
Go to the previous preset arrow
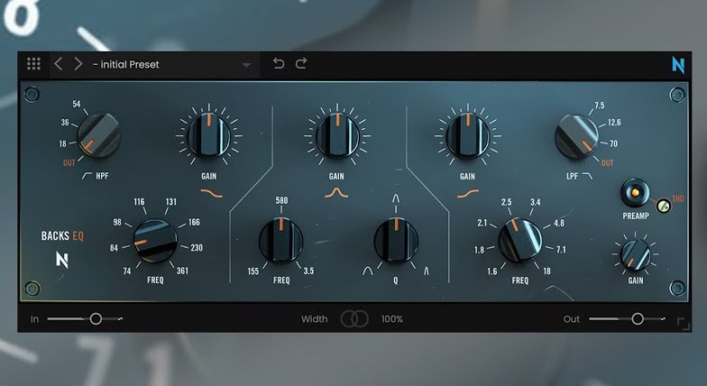(59, 64)
